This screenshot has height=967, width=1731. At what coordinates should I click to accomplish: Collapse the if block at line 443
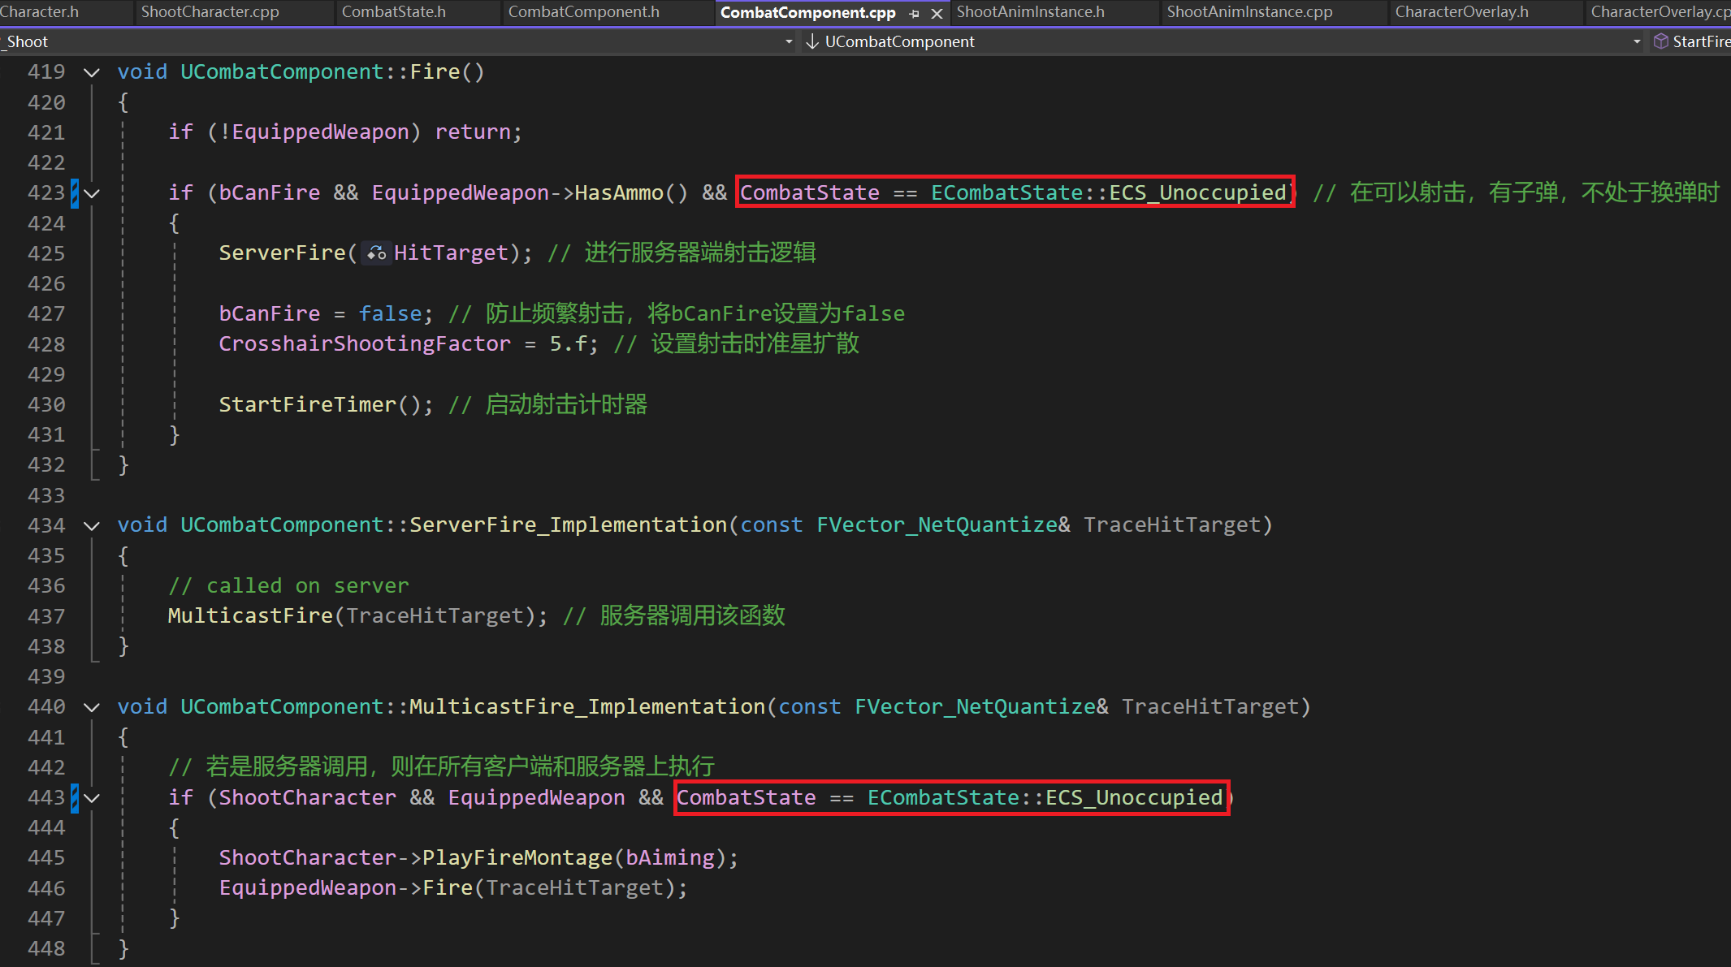coord(92,798)
